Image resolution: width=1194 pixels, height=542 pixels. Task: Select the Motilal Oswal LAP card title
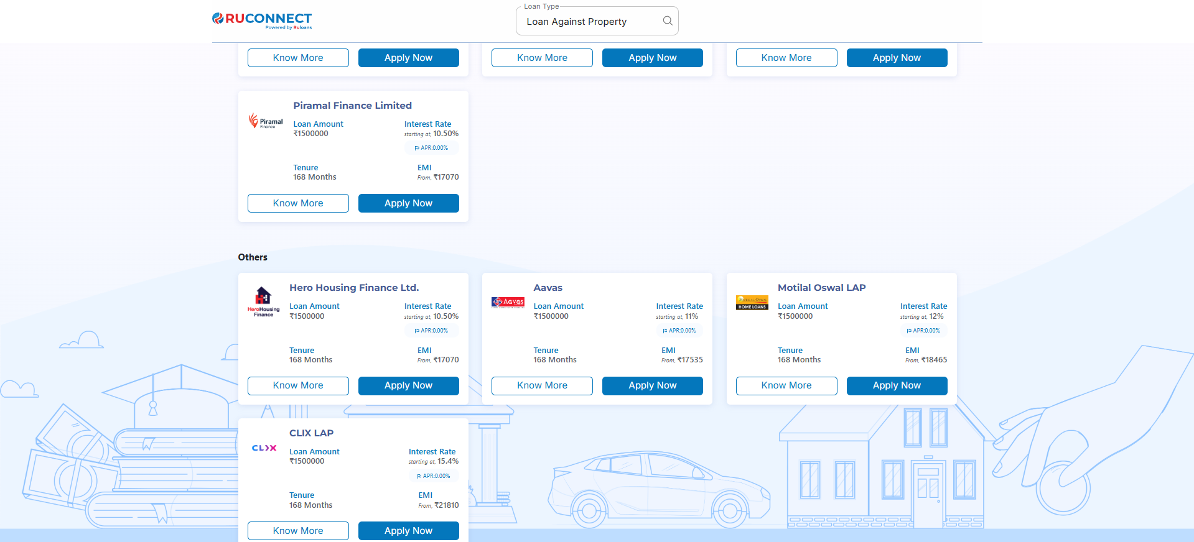point(821,288)
